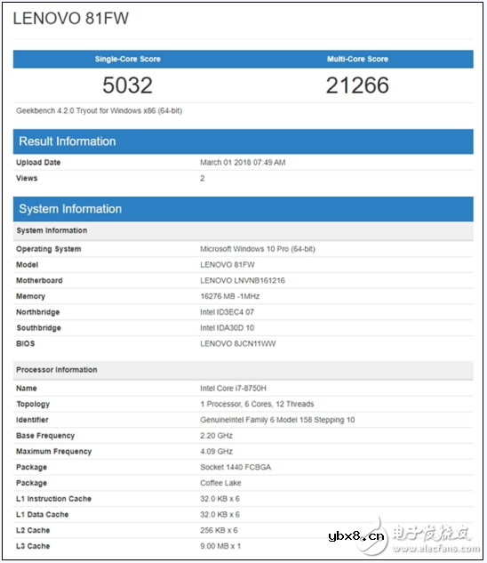Select the memory value 16276 MB -1MHz
Image resolution: width=487 pixels, height=563 pixels.
pyautogui.click(x=229, y=296)
